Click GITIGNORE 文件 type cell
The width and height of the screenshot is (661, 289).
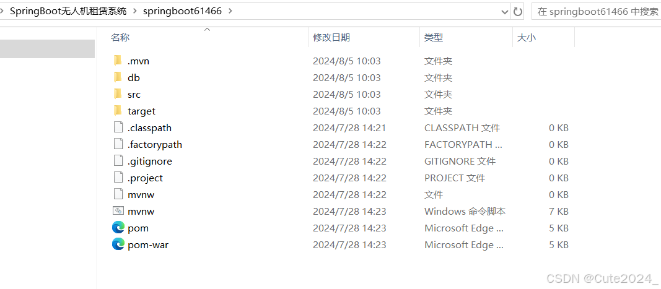[460, 162]
